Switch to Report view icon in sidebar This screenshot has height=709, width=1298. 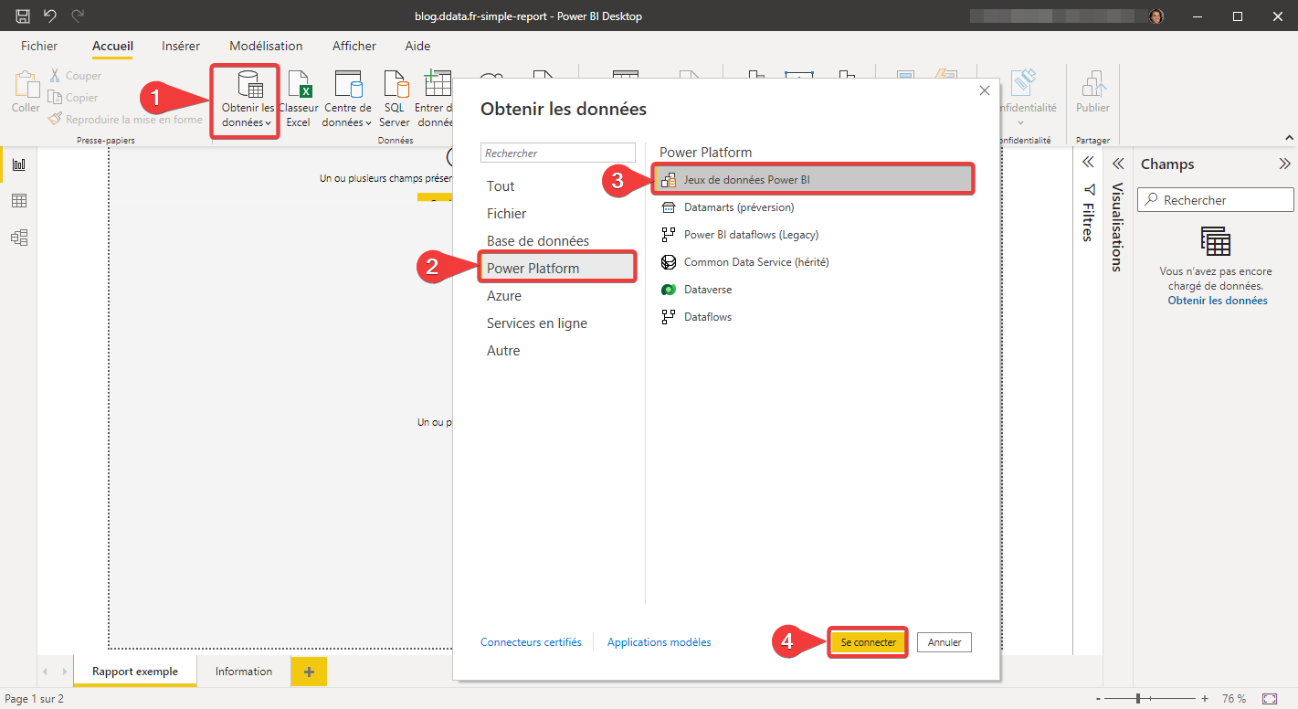[x=19, y=164]
